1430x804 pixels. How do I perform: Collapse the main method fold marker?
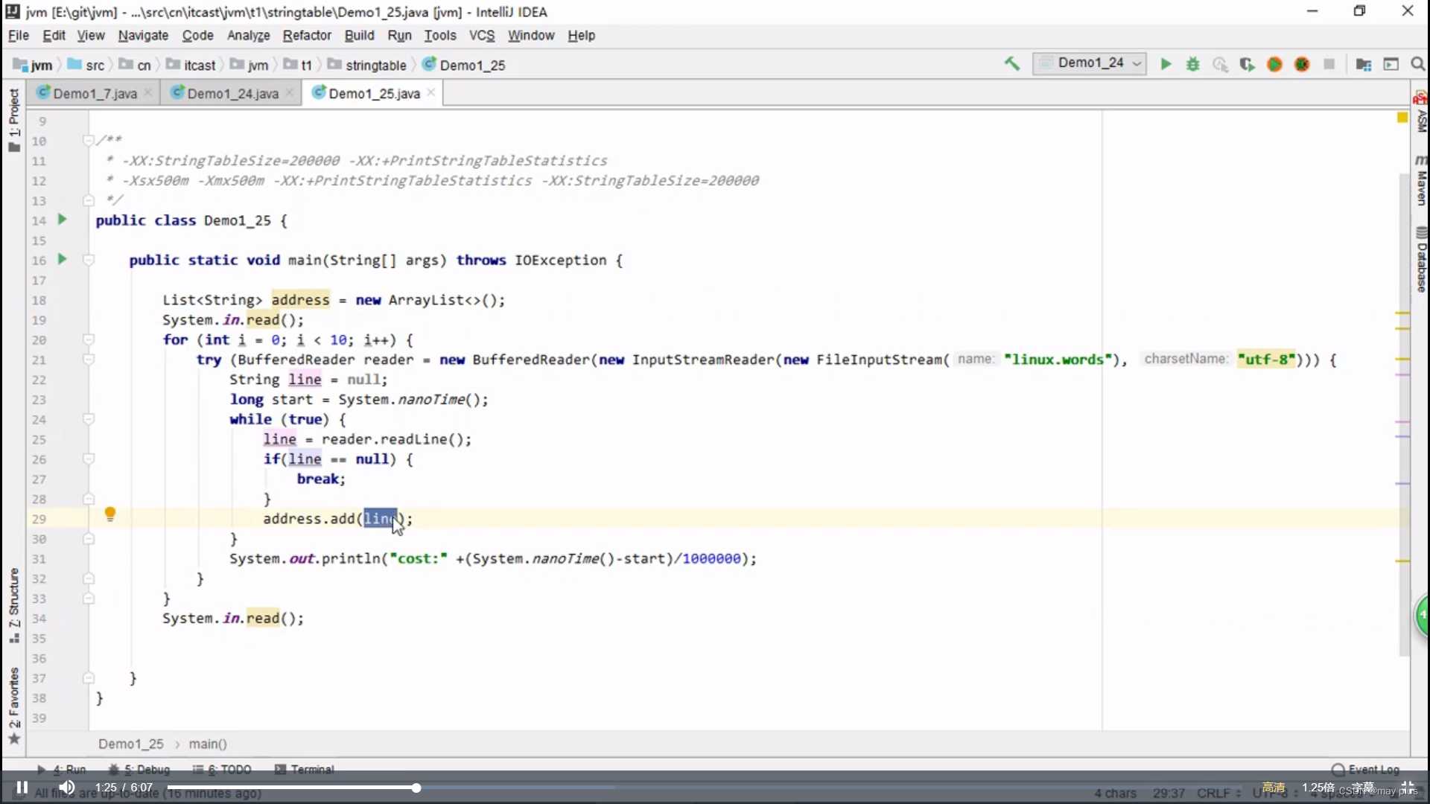point(89,260)
